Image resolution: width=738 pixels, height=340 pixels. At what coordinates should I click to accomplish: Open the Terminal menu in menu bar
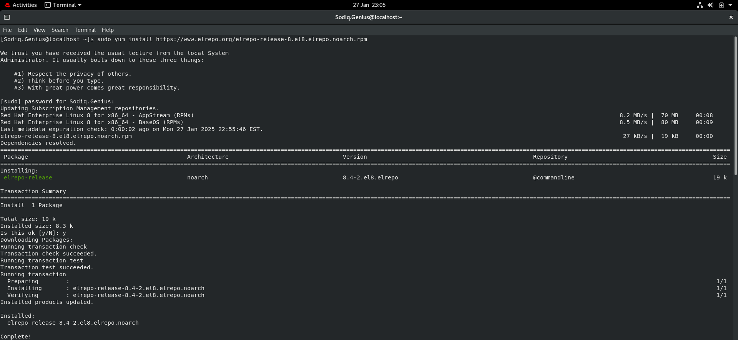point(85,30)
